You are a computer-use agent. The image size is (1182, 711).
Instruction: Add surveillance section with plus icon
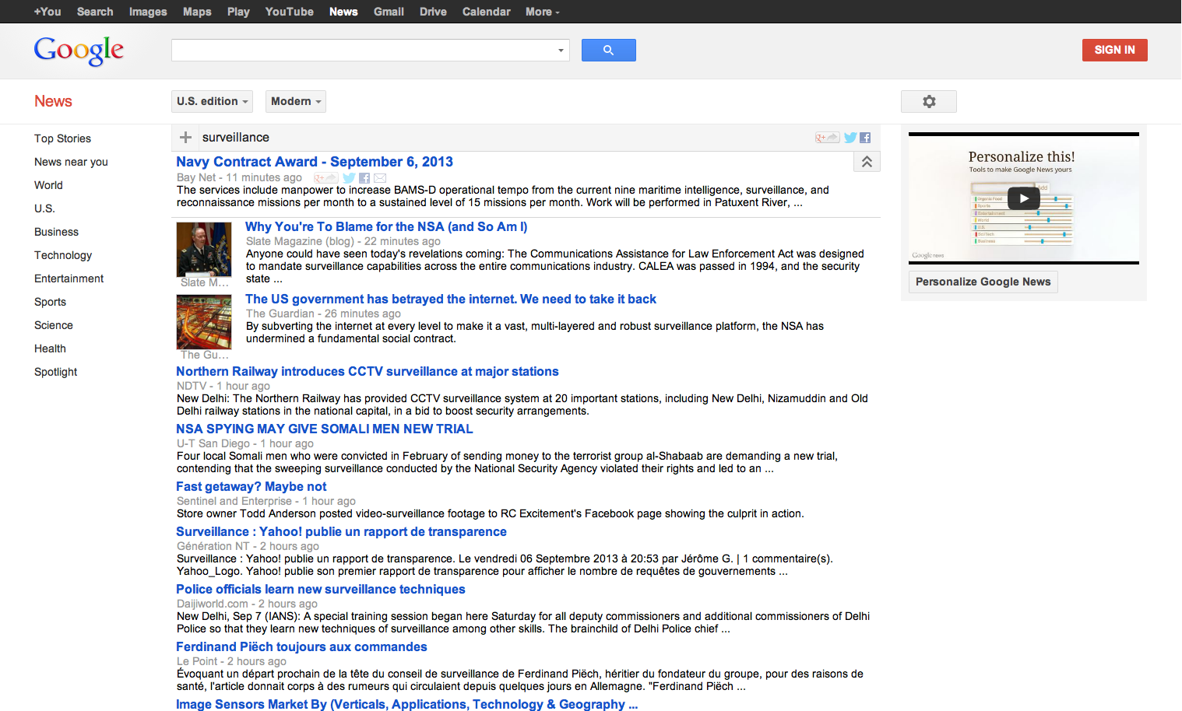pos(185,138)
